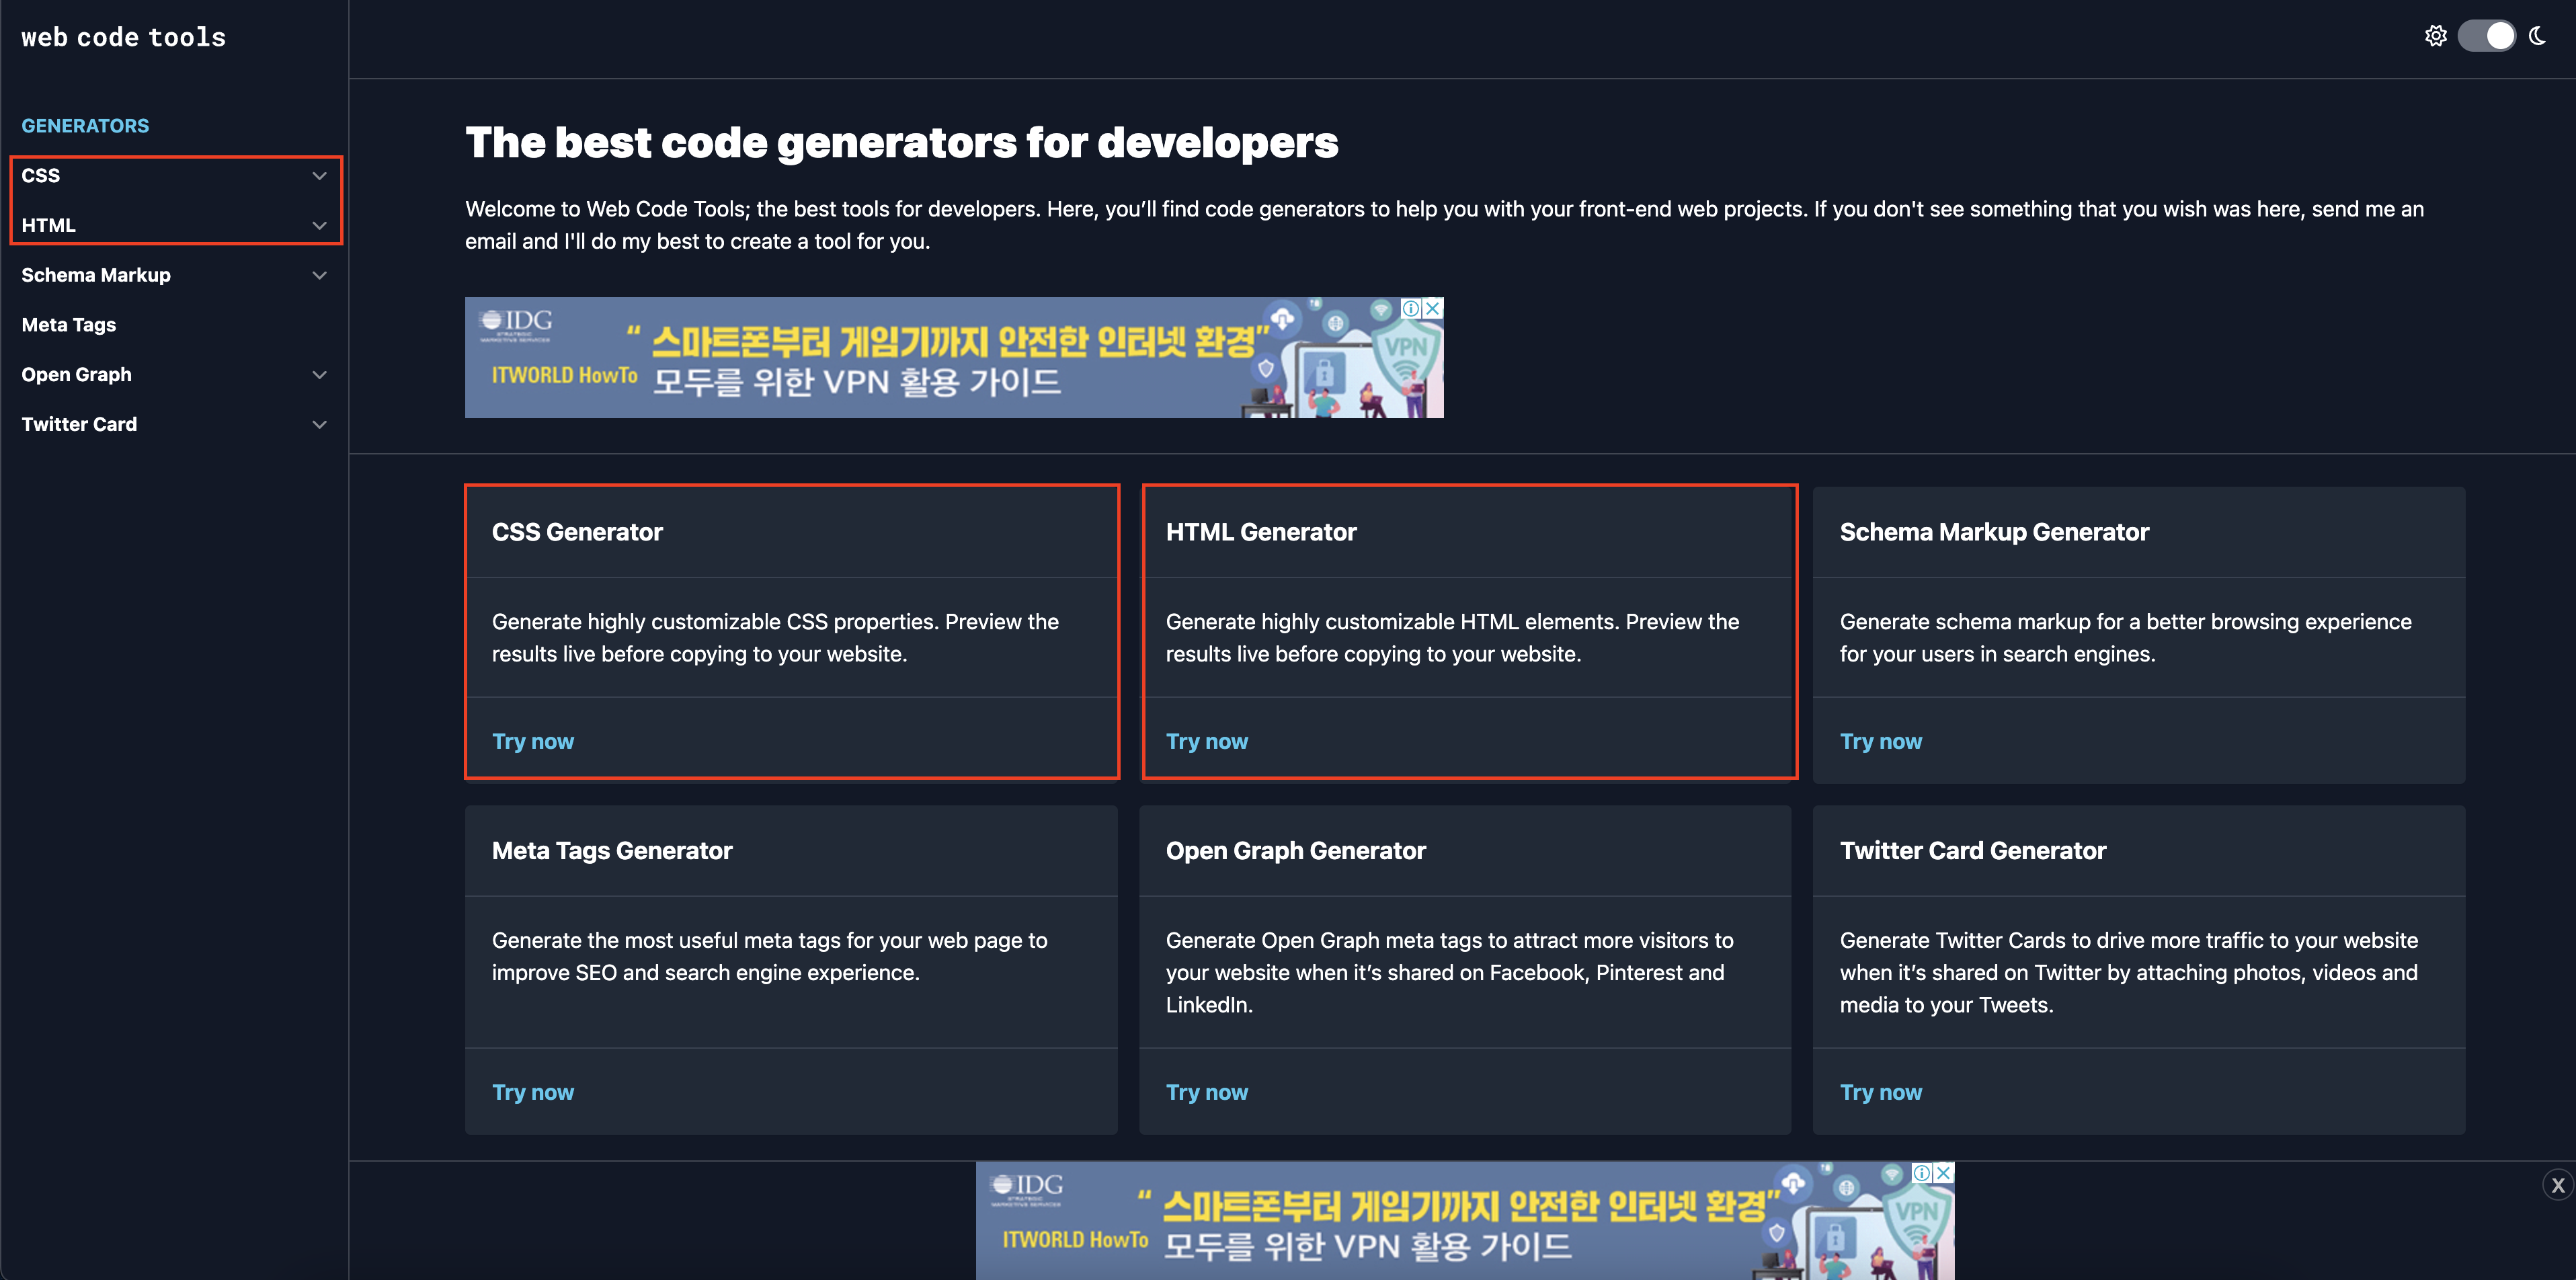Click the web code tools logo

(124, 38)
